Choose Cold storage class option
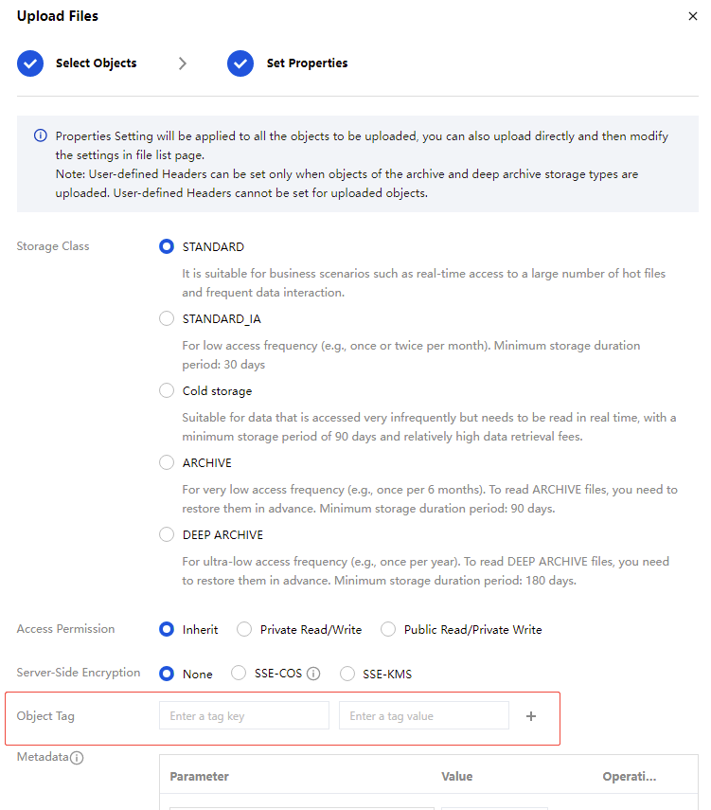711x810 pixels. click(x=167, y=390)
